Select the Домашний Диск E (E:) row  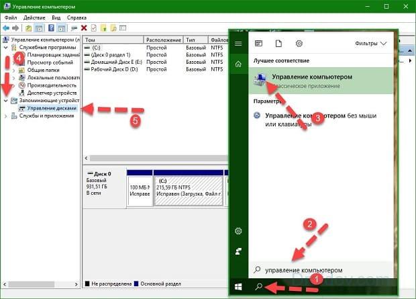pos(156,62)
